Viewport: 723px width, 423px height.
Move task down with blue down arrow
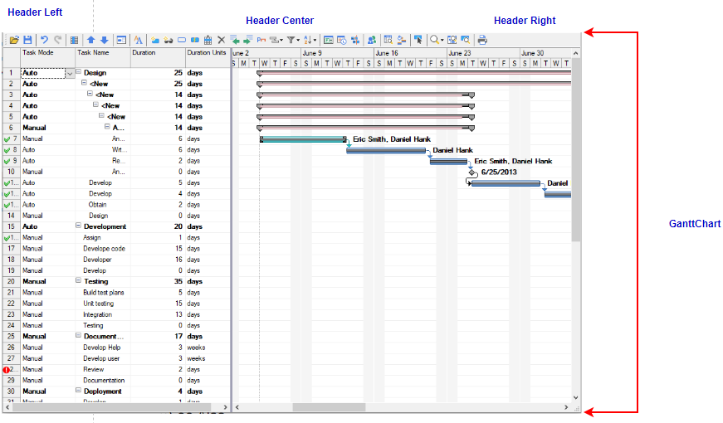click(104, 40)
